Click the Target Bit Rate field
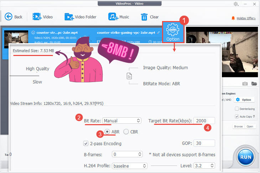This screenshot has width=260, height=173. click(204, 121)
